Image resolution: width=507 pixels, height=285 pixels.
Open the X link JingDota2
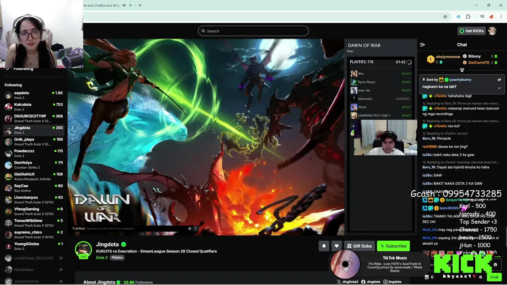[347, 282]
